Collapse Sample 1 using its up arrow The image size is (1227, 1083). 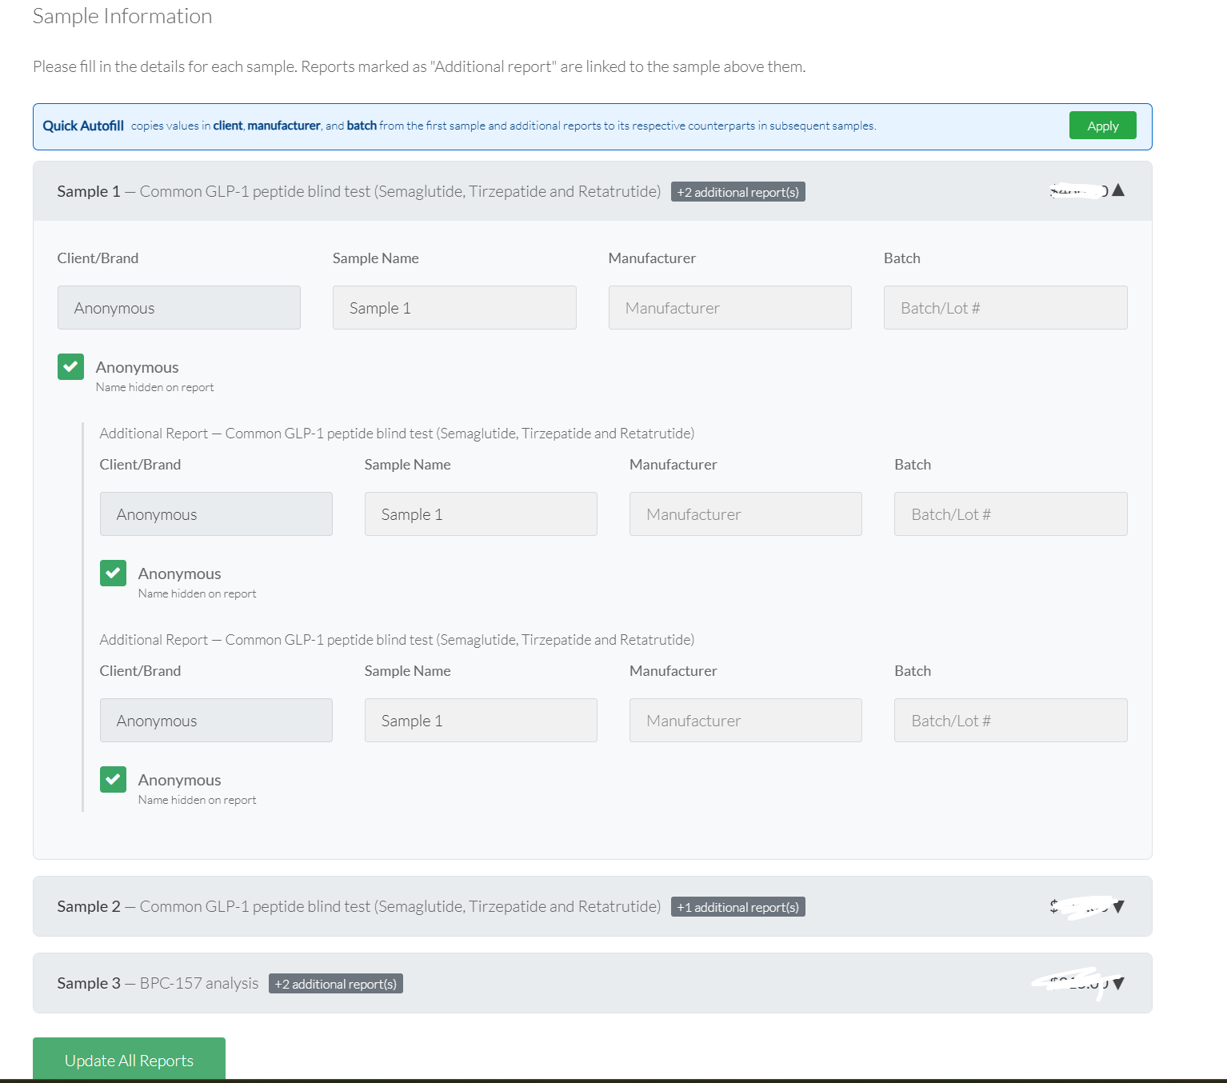click(x=1118, y=190)
